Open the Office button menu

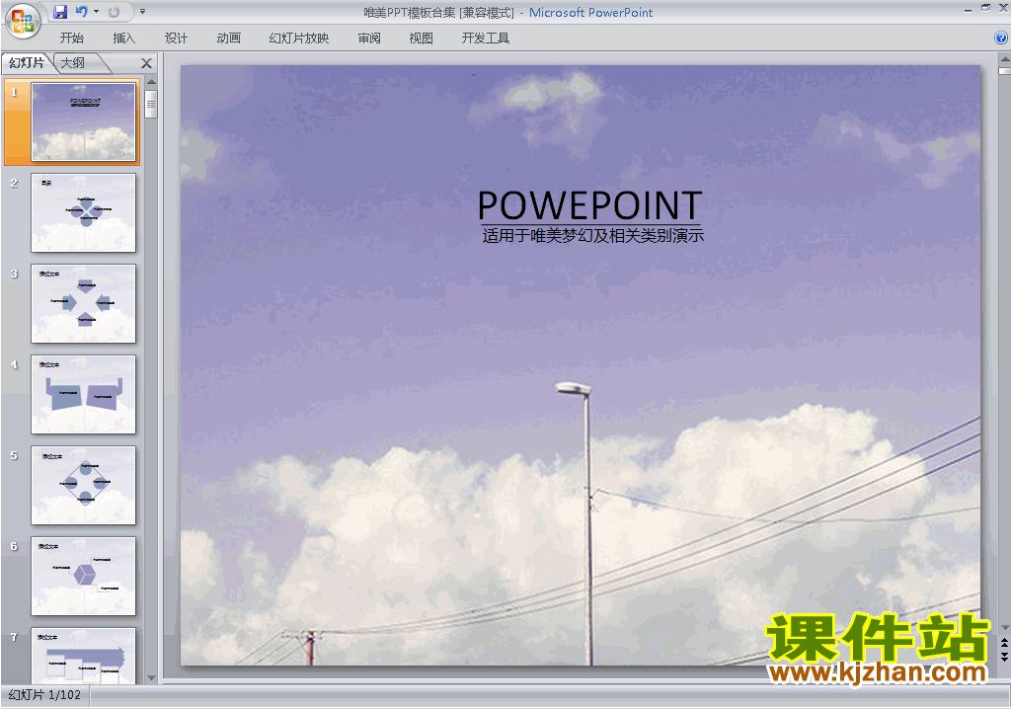[x=23, y=21]
